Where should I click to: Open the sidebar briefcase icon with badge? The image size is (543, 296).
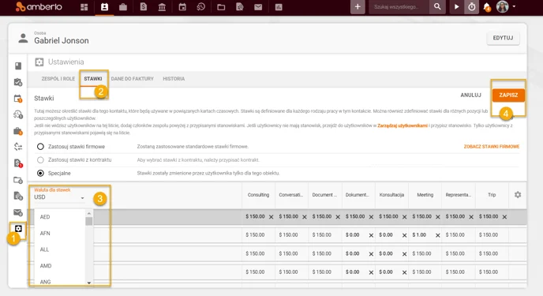pos(18,131)
